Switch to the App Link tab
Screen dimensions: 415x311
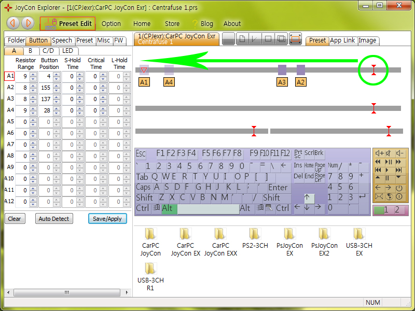pyautogui.click(x=342, y=40)
